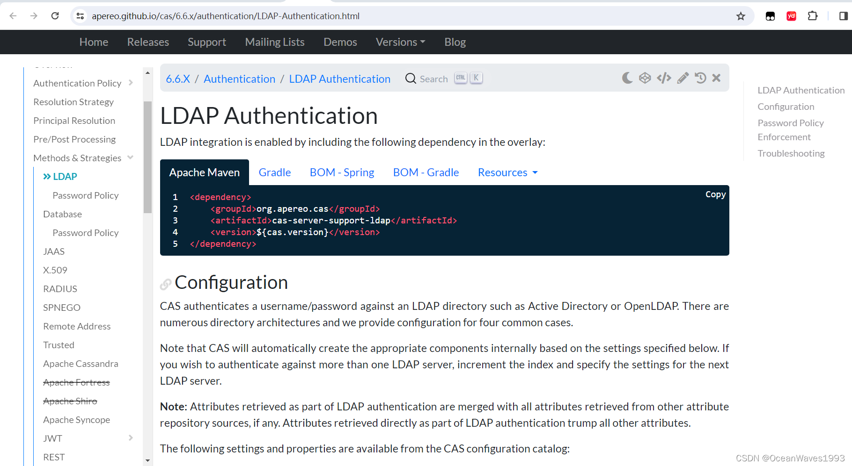852x466 pixels.
Task: Open Home in the top navbar
Action: click(94, 42)
